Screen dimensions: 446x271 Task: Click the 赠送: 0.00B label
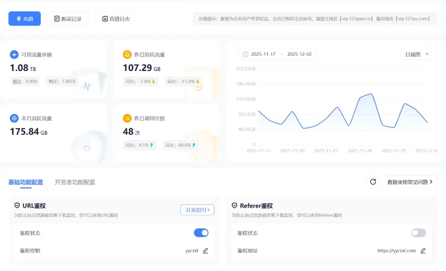coord(25,81)
